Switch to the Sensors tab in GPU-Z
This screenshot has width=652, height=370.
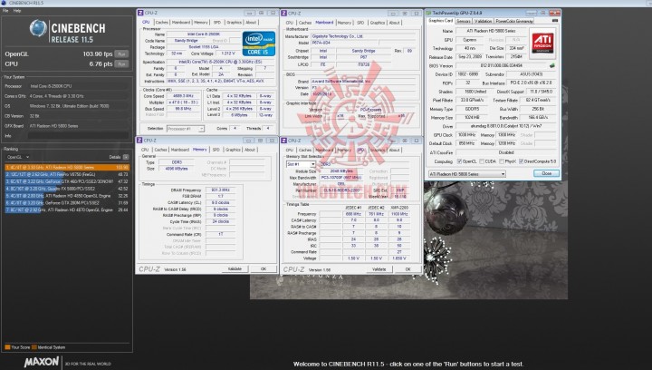coord(464,21)
